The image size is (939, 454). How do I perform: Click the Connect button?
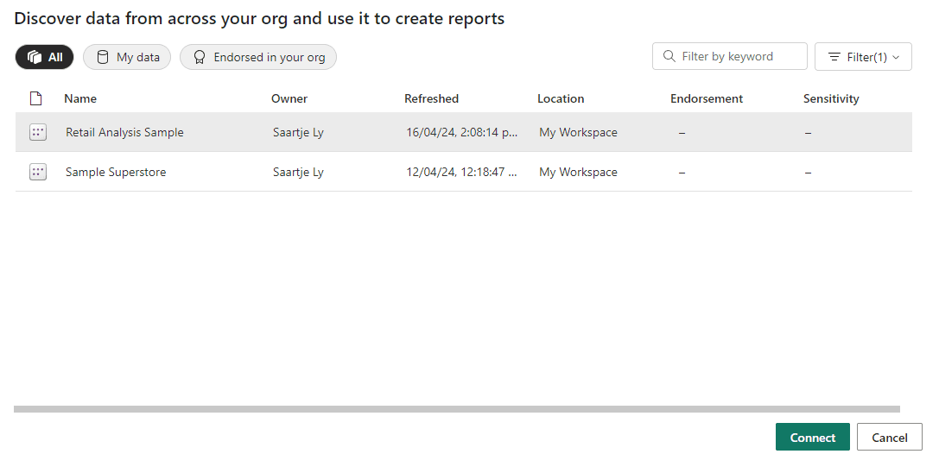click(x=813, y=438)
